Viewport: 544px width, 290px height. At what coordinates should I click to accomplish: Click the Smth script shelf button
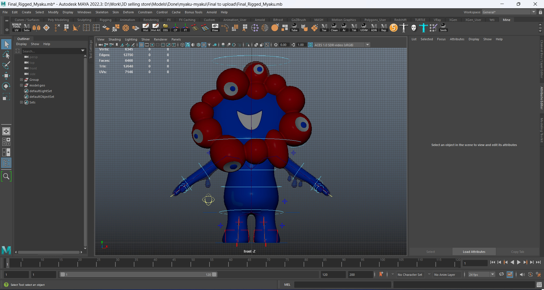[443, 27]
